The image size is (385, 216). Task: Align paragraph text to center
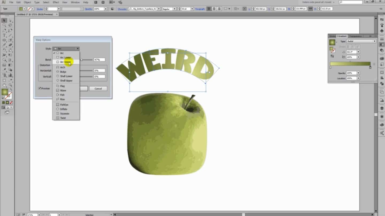214,9
